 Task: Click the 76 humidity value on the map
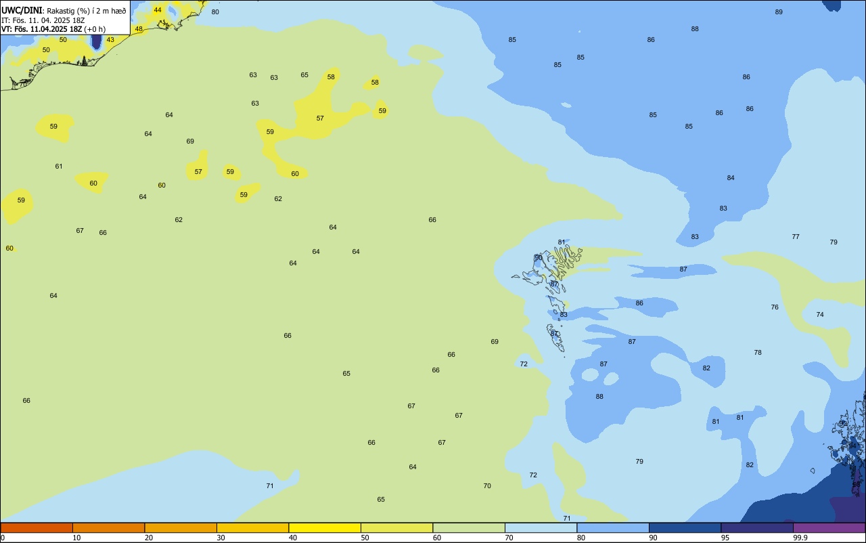click(x=775, y=307)
